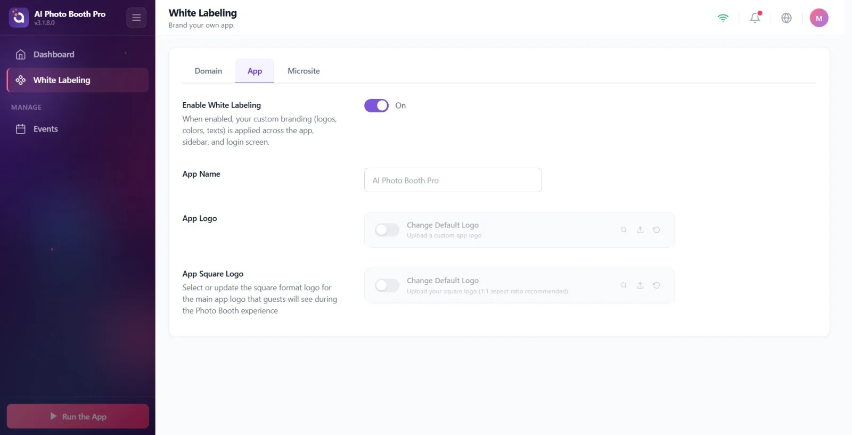Screen dimensions: 852x435
Task: Click the Enable White Labeling label
Action: pyautogui.click(x=222, y=105)
